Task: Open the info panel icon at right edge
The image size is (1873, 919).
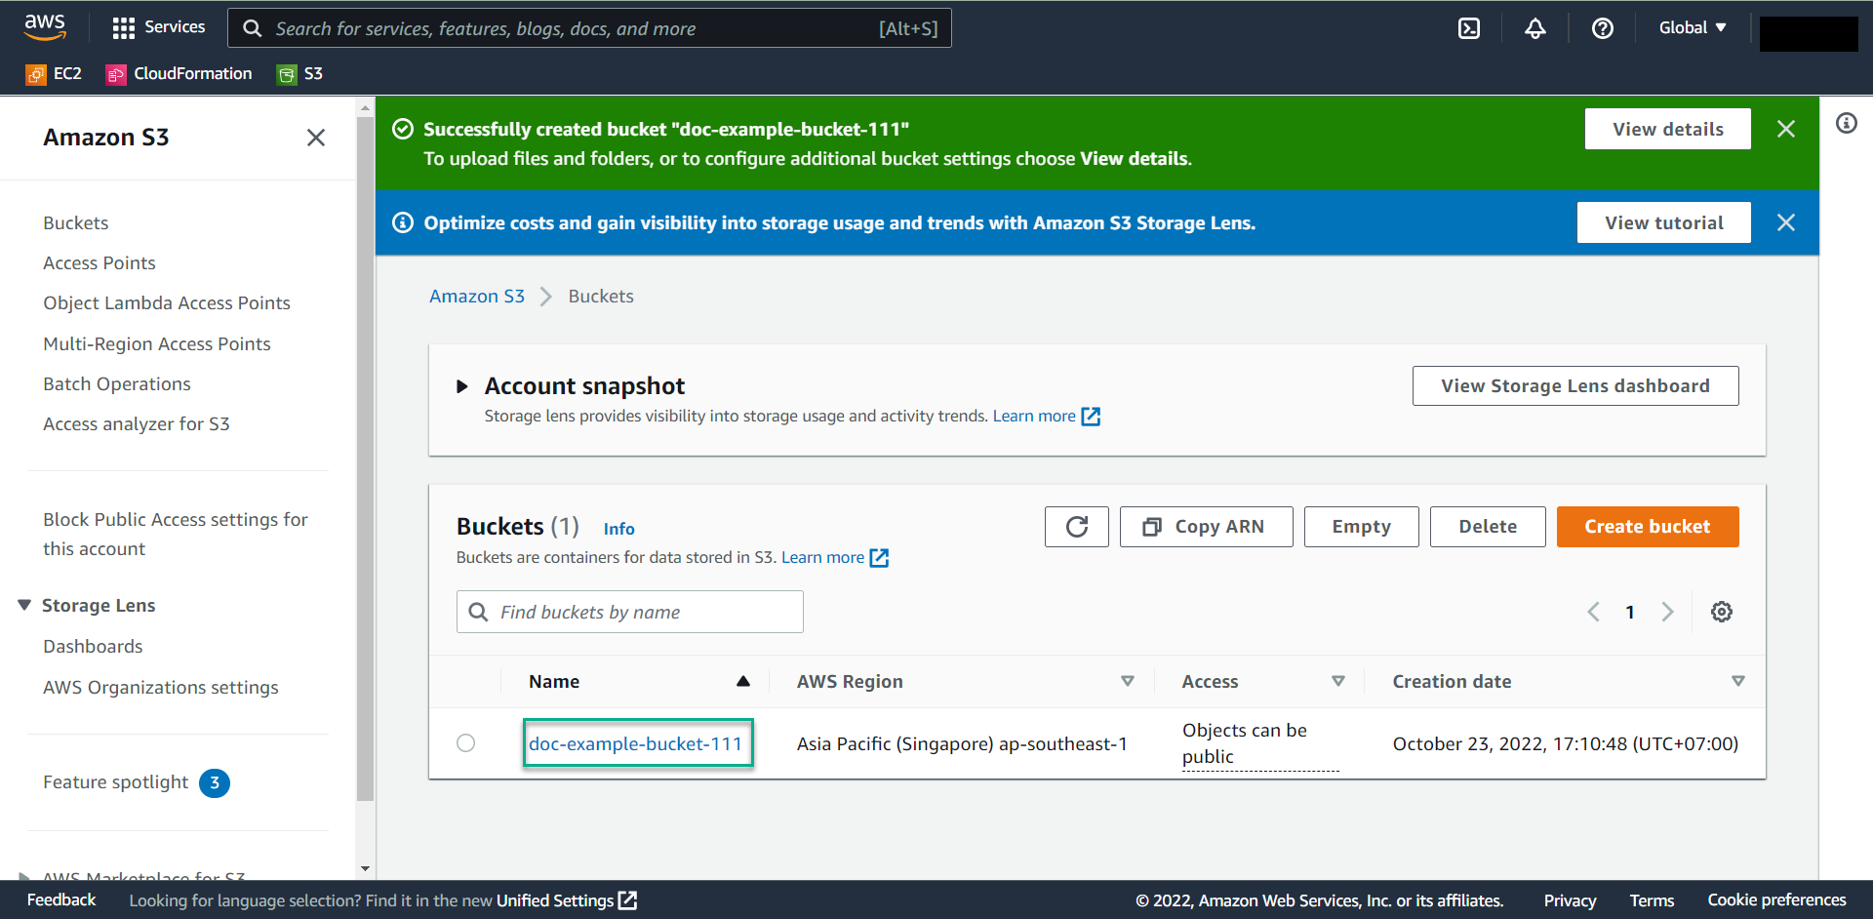Action: tap(1846, 123)
